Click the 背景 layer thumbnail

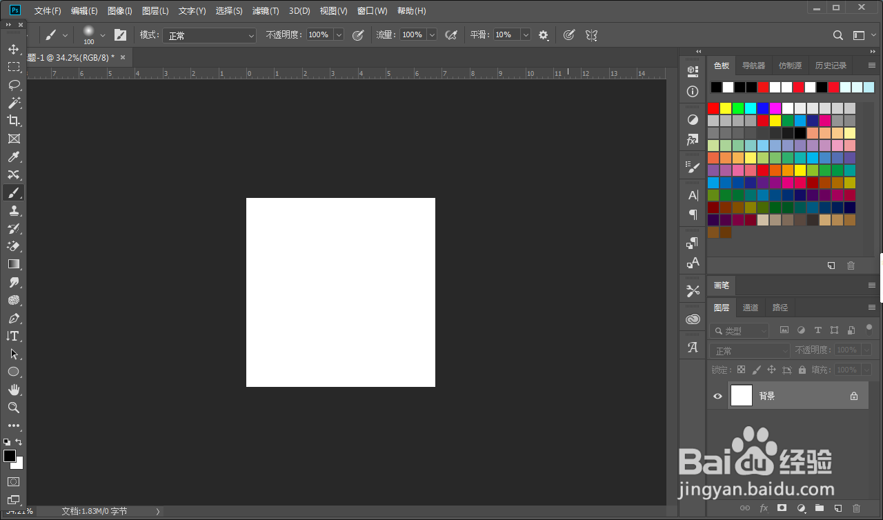[742, 396]
